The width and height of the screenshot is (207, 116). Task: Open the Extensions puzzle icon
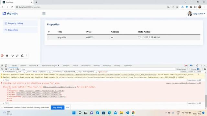pos(191,7)
